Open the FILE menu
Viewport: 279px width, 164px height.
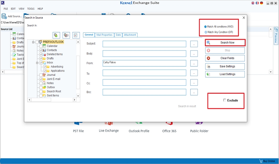pyautogui.click(x=6, y=9)
